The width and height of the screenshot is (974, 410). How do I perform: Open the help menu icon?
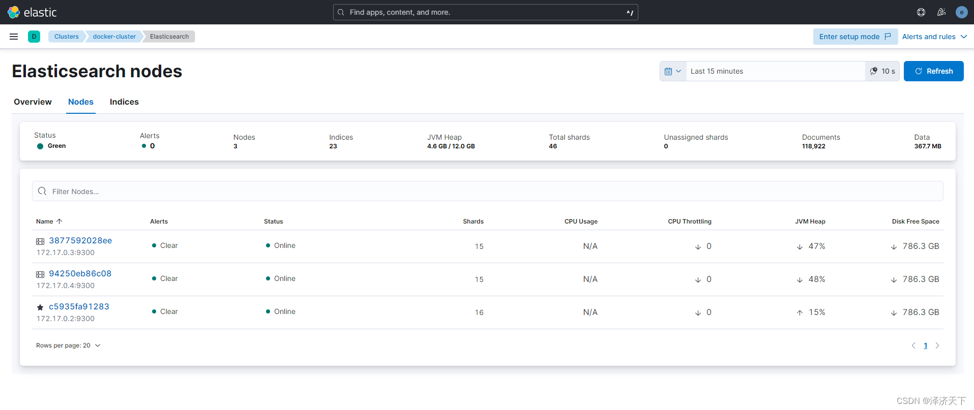[x=921, y=12]
